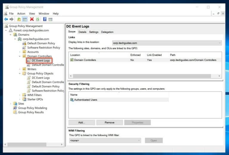Click WMI Filters folder icon
Viewport: 229px width, 155px height.
pos(24,95)
